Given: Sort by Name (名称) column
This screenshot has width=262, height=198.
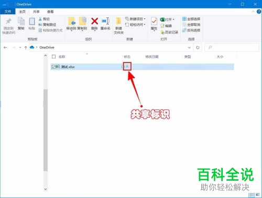Looking at the screenshot, I should click(62, 57).
